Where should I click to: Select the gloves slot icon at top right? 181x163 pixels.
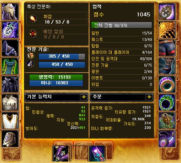tap(167, 12)
